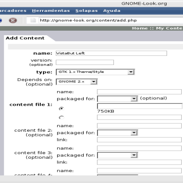
Task: Select the first radio button in content file 1
Action: 61,108
